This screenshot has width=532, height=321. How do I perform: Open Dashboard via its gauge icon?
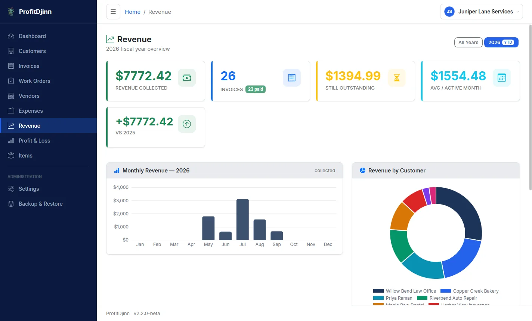pos(11,36)
